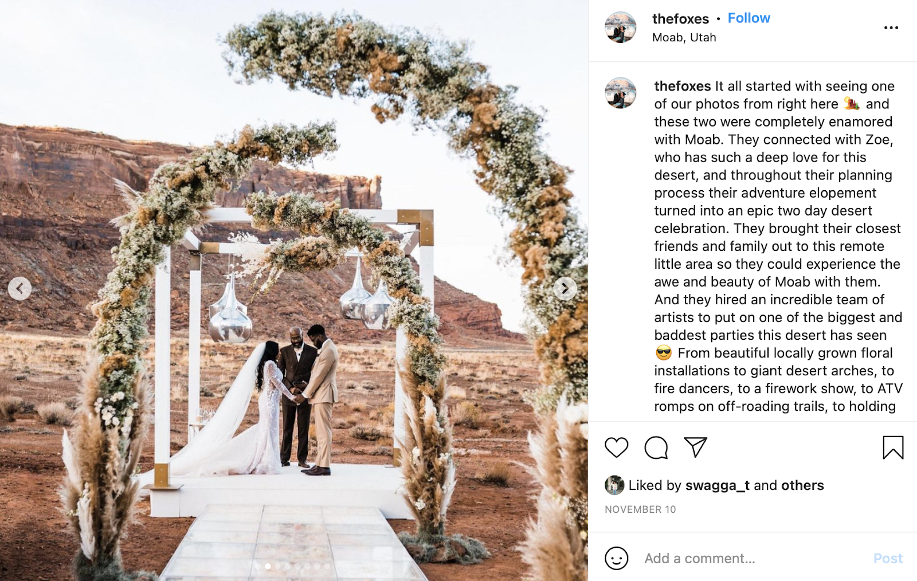The width and height of the screenshot is (917, 581).
Task: Click thefoxes avatar in post header
Action: (621, 27)
